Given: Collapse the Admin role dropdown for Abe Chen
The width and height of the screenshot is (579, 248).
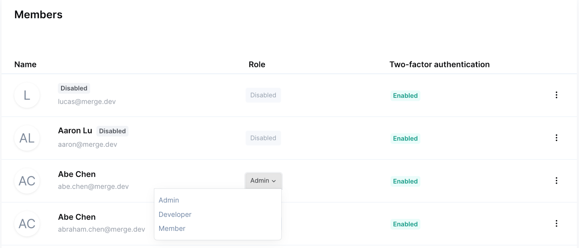Looking at the screenshot, I should (x=263, y=181).
